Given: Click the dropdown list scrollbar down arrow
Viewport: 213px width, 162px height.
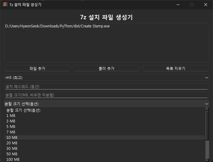Looking at the screenshot, I should 207,160.
